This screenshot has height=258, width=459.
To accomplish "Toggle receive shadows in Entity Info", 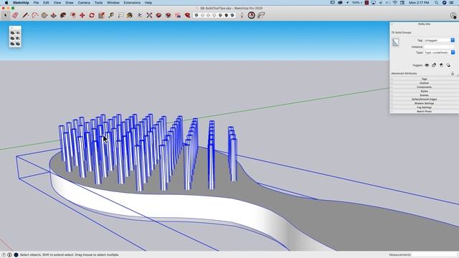I will point(441,65).
